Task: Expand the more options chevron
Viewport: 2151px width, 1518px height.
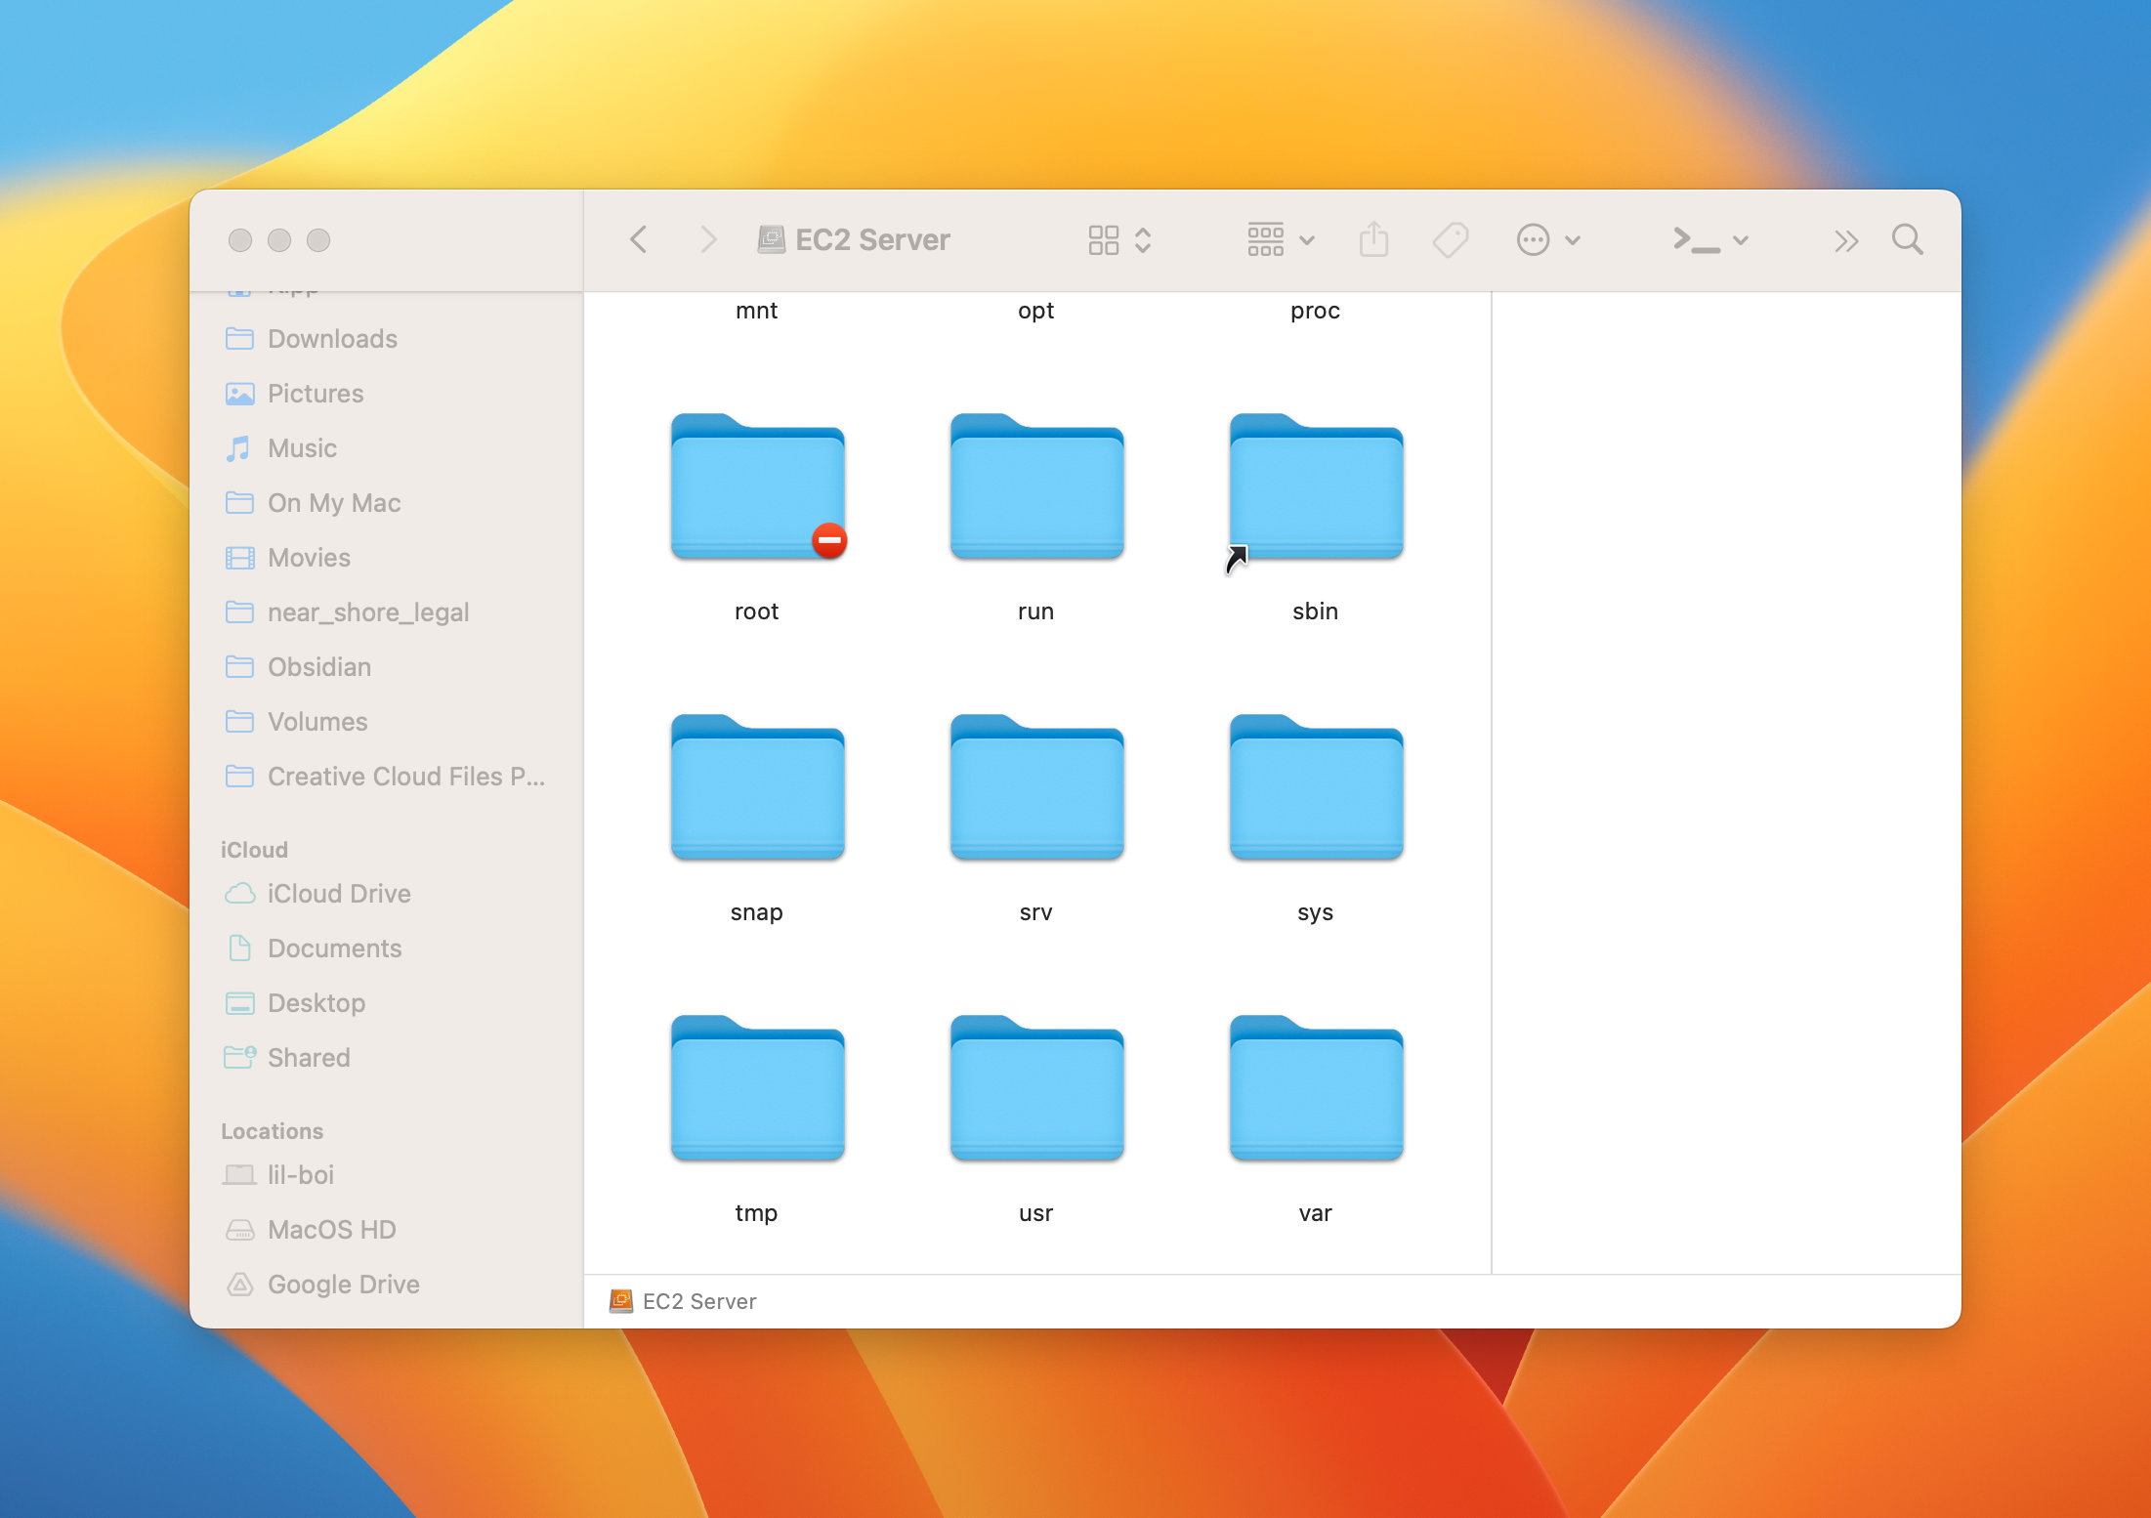Action: (x=1842, y=238)
